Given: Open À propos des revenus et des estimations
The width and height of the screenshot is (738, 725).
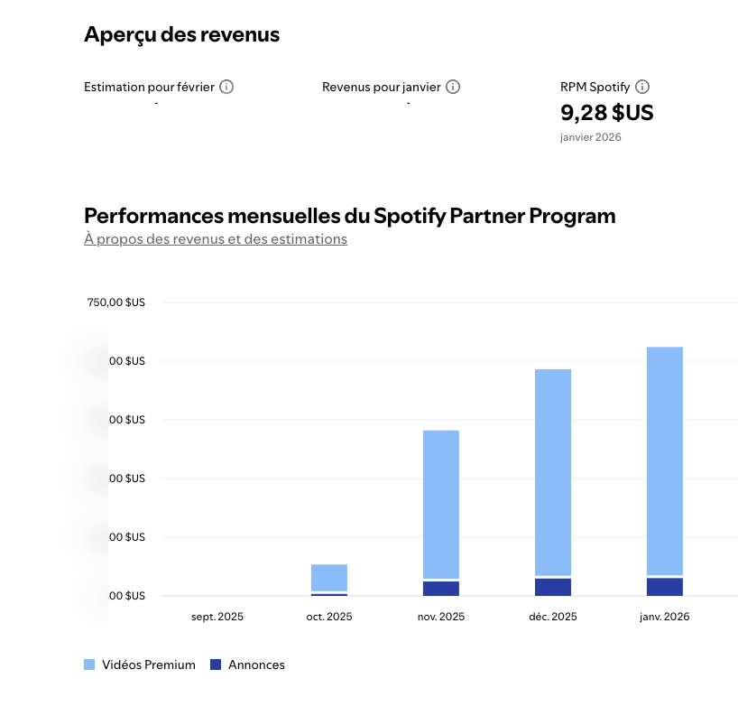Looking at the screenshot, I should click(216, 239).
